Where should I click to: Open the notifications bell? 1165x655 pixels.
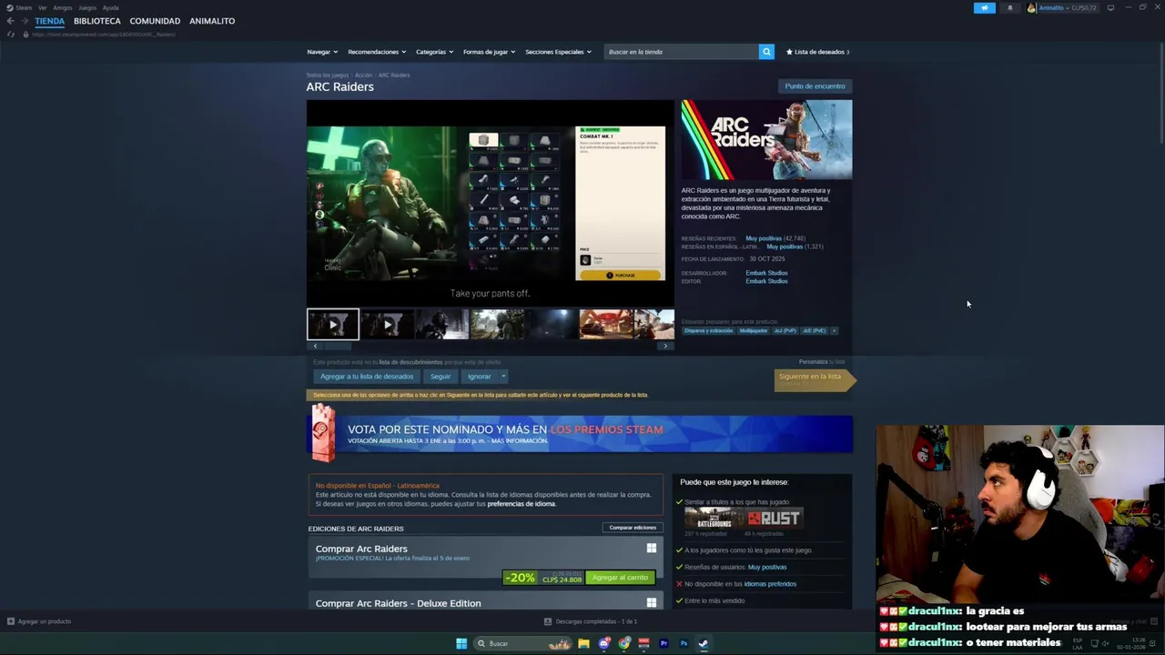1009,7
